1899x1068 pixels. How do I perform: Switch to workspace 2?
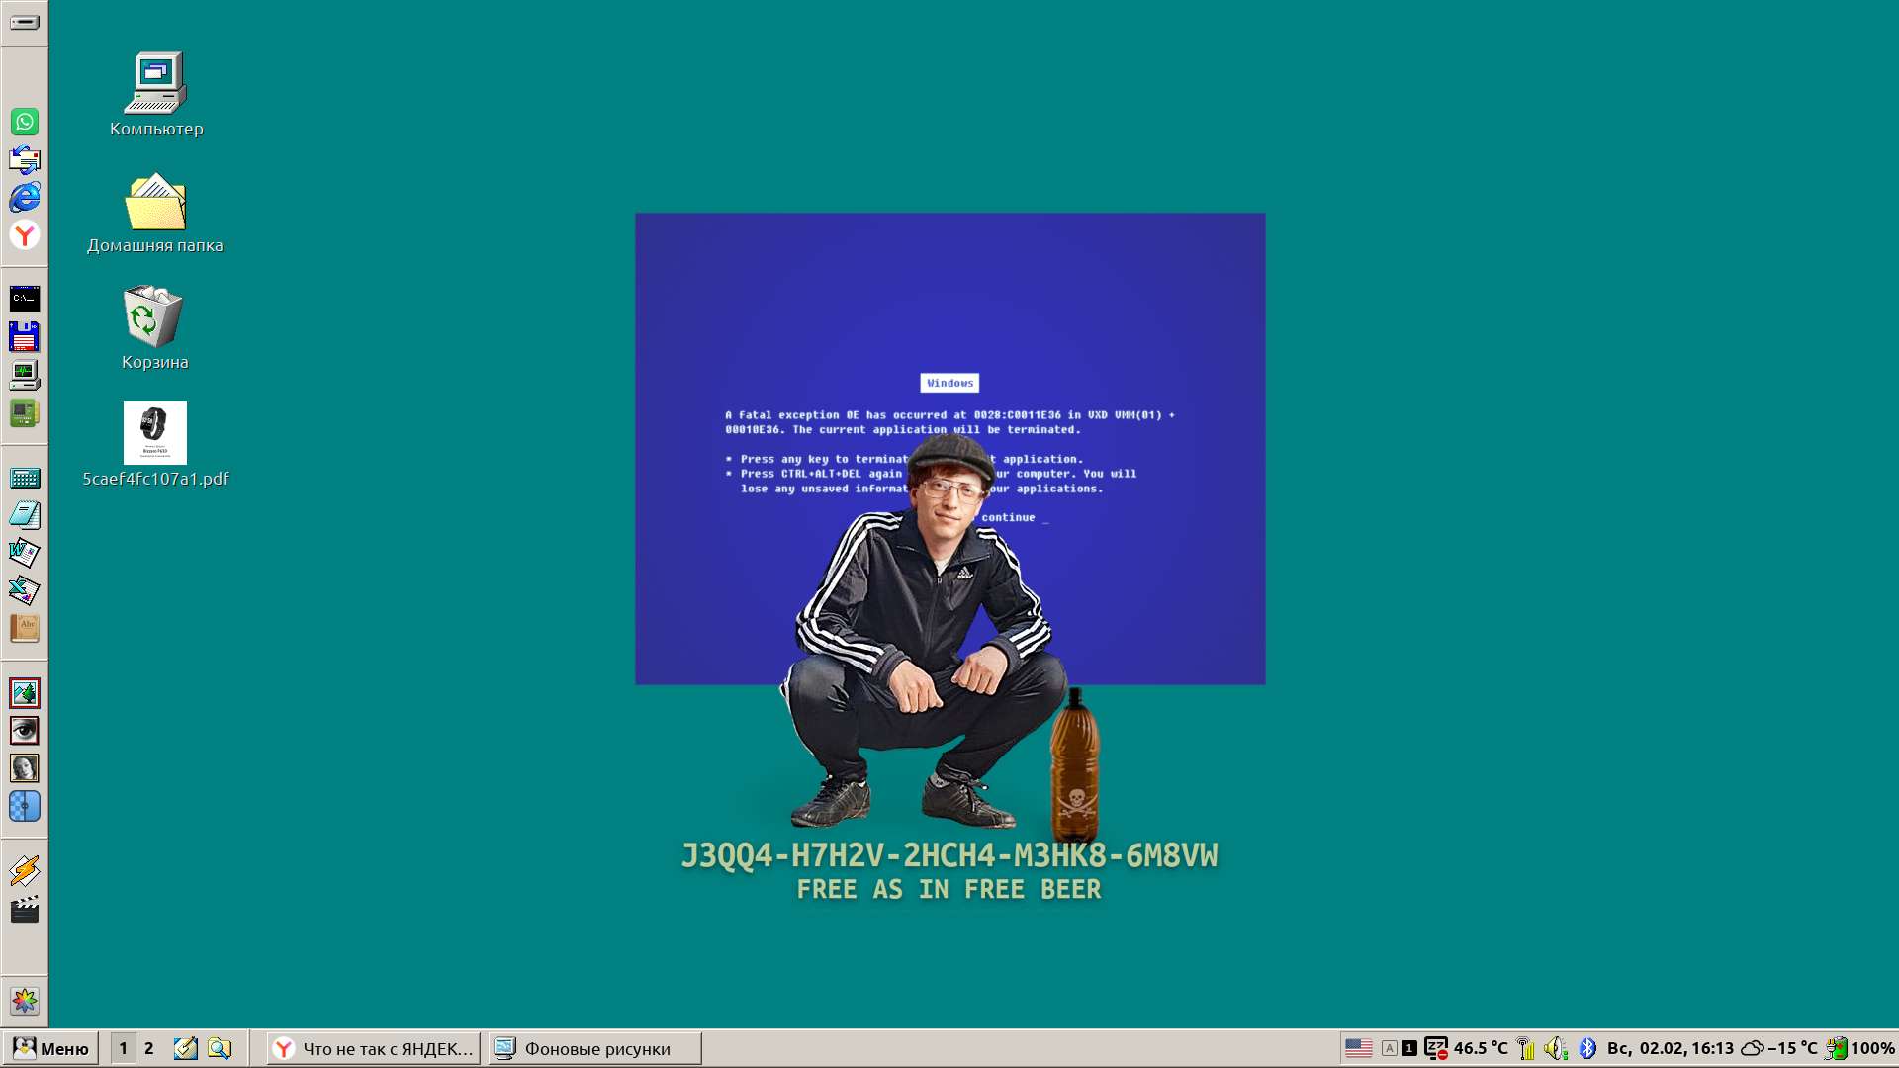(x=149, y=1048)
